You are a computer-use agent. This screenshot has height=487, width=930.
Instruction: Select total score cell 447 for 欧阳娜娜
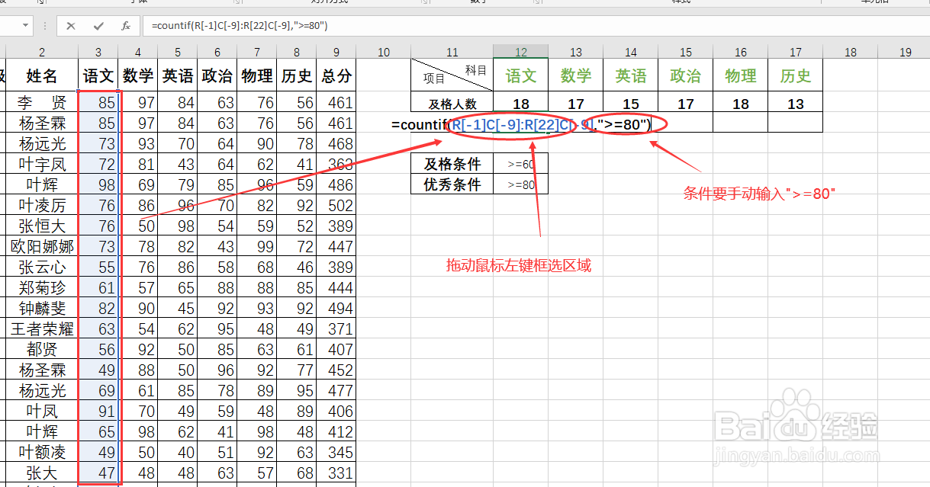pyautogui.click(x=336, y=246)
